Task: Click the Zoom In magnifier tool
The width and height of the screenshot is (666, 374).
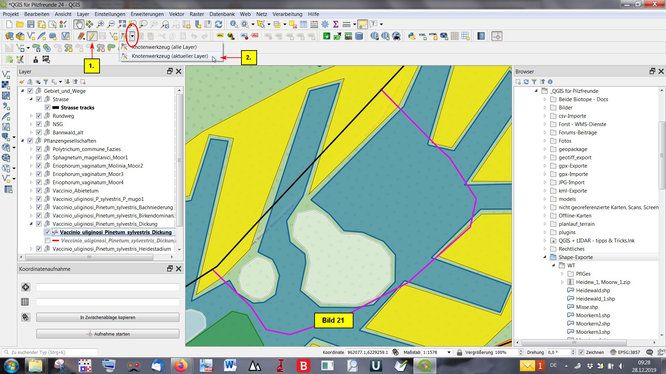Action: point(100,24)
